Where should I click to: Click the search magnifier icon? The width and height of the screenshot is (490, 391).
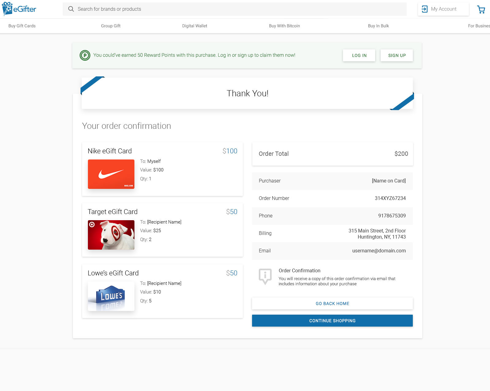click(x=71, y=9)
